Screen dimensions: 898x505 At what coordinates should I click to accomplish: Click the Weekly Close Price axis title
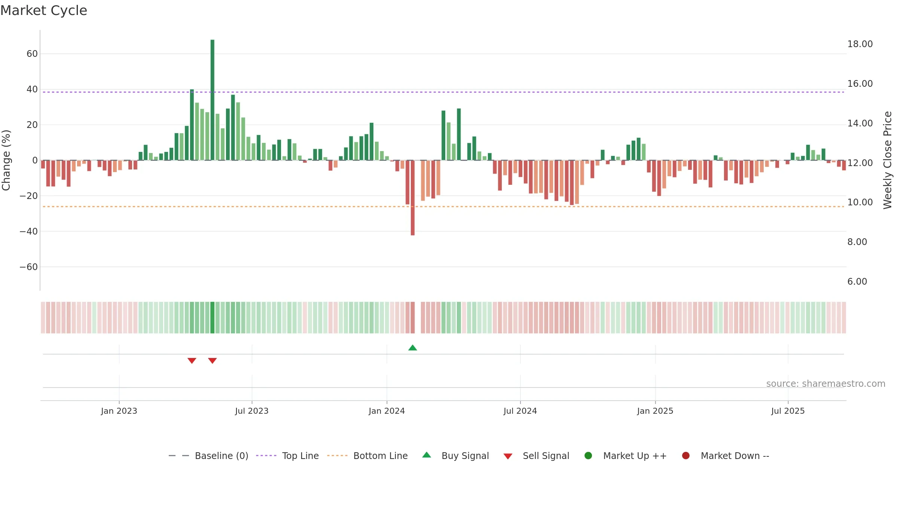pos(888,160)
